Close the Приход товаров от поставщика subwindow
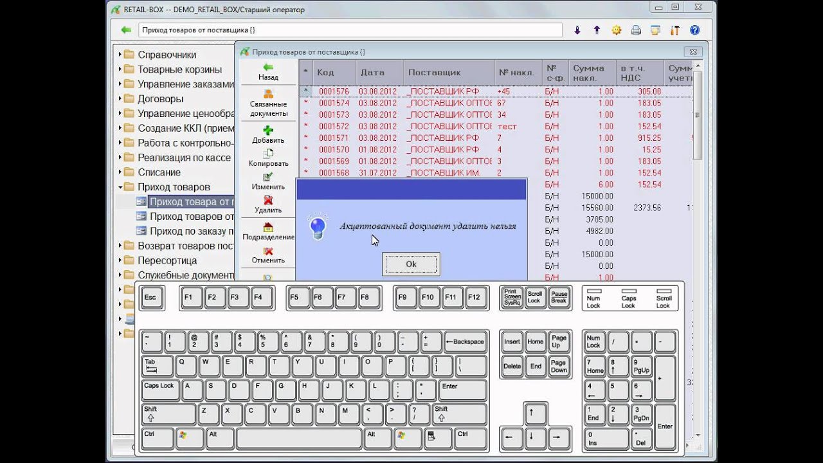The height and width of the screenshot is (463, 823). 693,51
